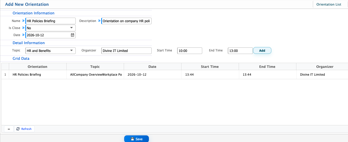The width and height of the screenshot is (348, 142).
Task: Click the Start Time column header
Action: coord(210,67)
